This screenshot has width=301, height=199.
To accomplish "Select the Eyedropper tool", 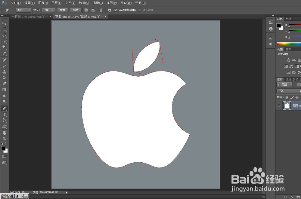I will pyautogui.click(x=4, y=53).
